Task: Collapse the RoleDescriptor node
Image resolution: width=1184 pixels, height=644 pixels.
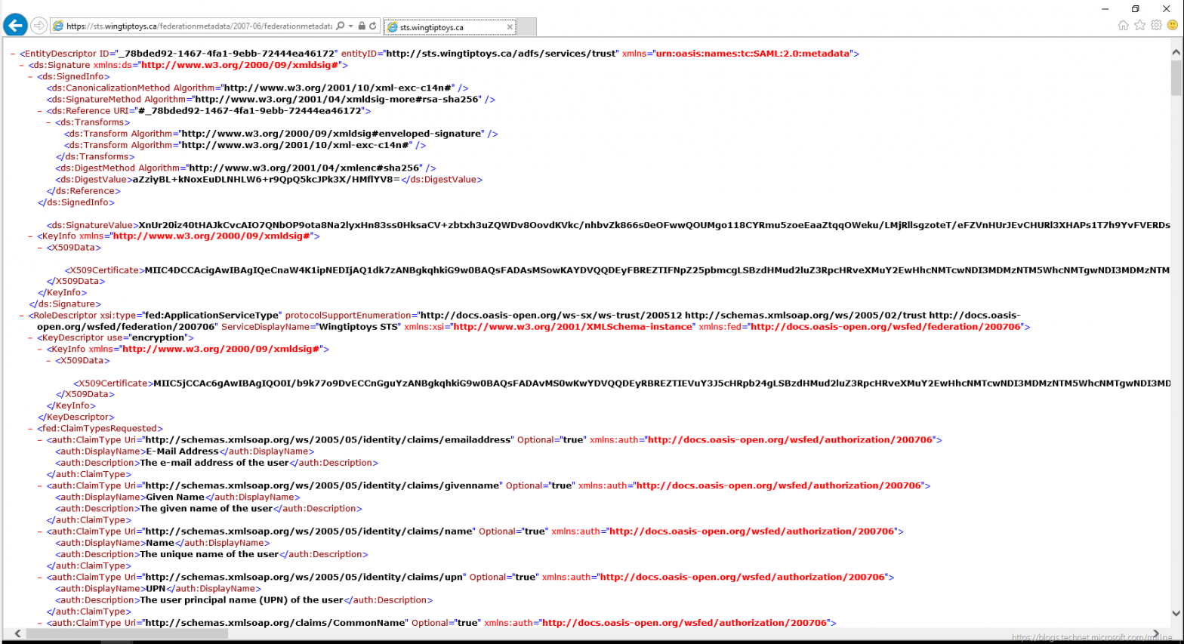Action: [22, 316]
